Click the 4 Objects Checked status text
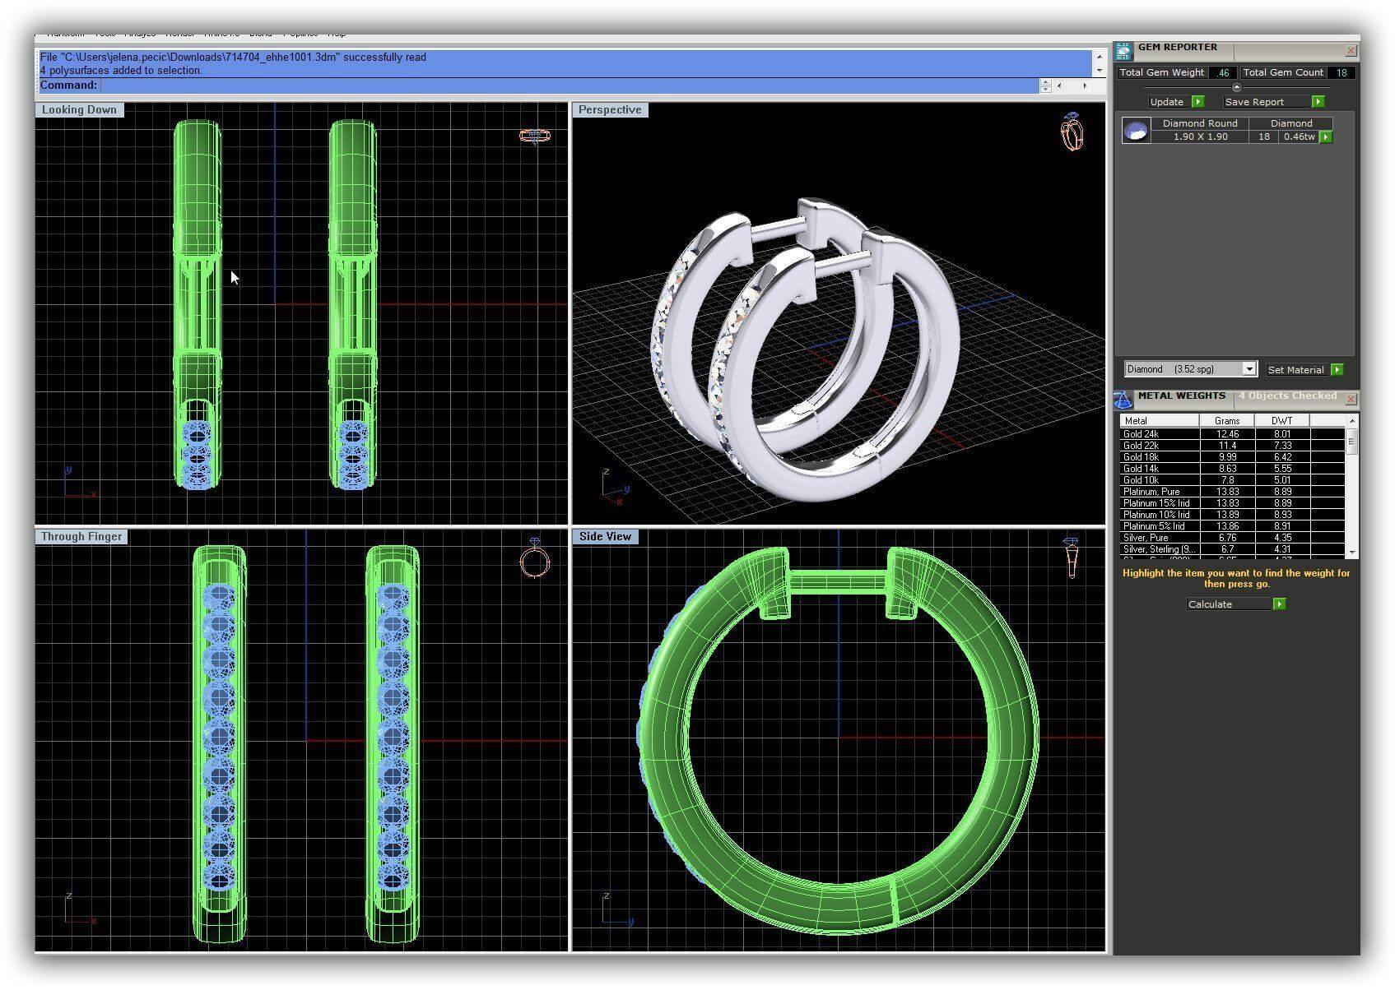 1287,396
